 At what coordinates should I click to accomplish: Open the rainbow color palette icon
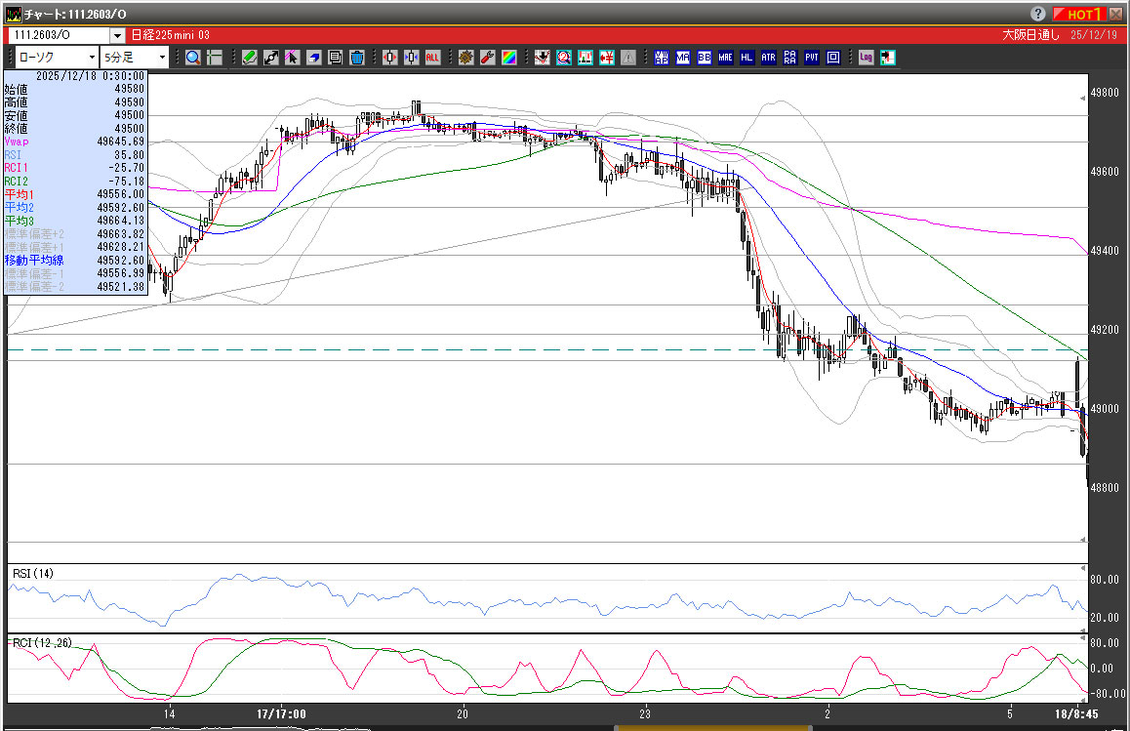tap(508, 58)
